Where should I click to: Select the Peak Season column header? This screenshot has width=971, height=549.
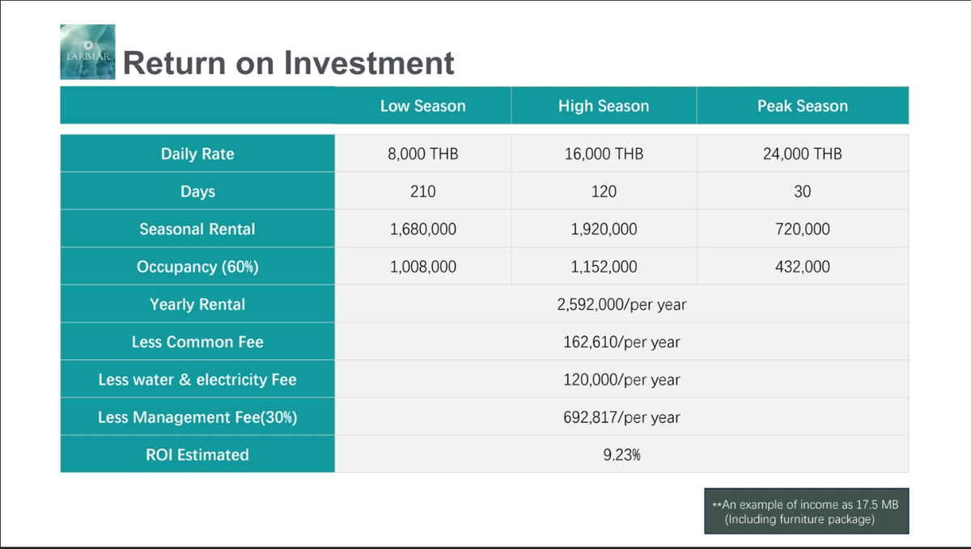tap(802, 106)
